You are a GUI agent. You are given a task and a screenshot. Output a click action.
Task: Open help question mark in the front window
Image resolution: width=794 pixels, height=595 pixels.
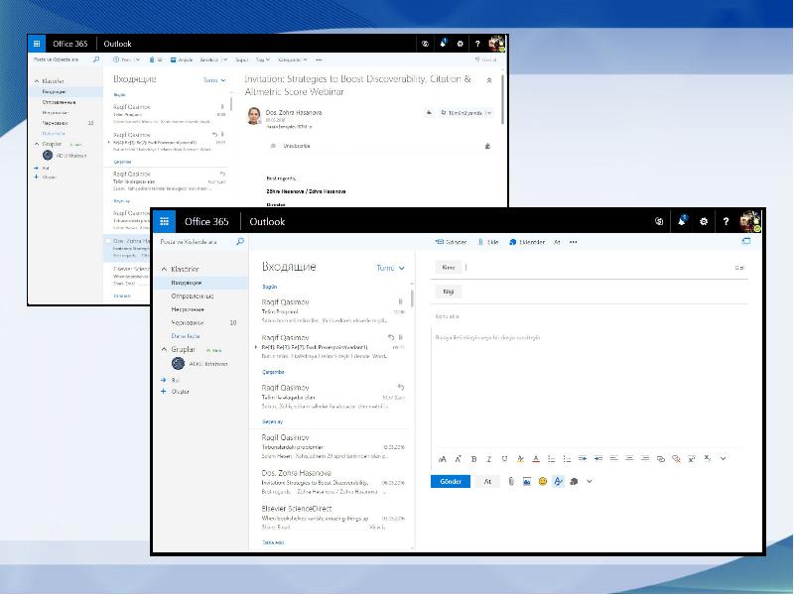(x=726, y=221)
